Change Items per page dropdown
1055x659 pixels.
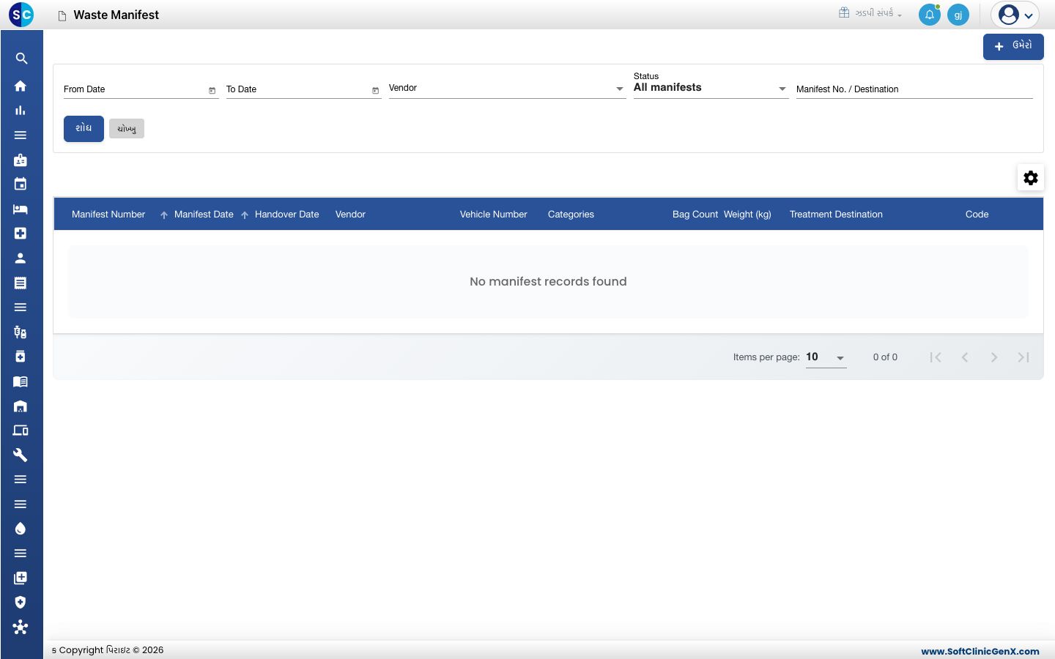pos(826,357)
